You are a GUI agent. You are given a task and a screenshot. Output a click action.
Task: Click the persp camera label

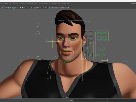tap(67, 97)
